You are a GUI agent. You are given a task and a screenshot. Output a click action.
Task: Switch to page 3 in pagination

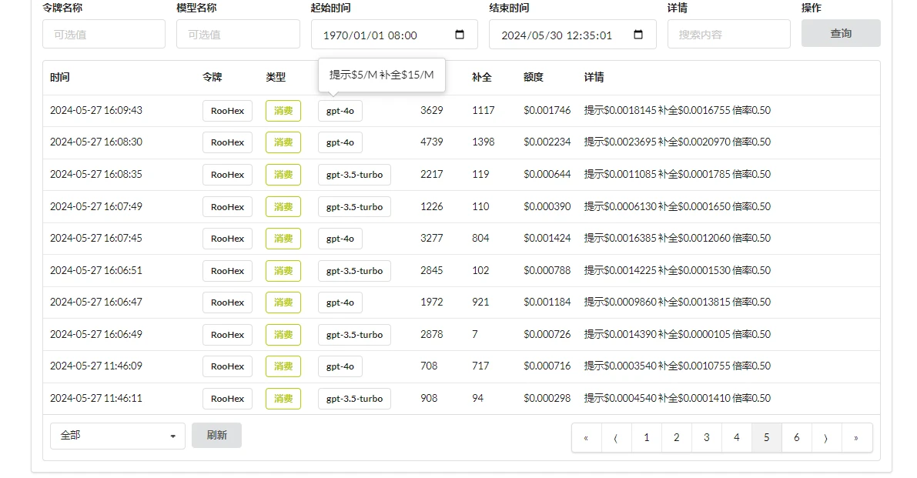(707, 437)
